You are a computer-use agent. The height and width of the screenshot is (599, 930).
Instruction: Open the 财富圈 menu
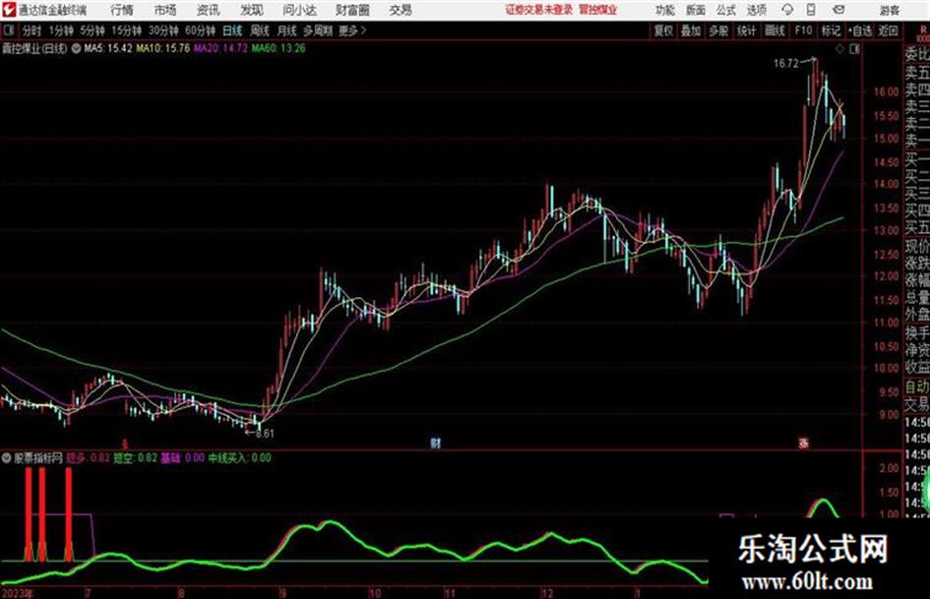(x=353, y=10)
